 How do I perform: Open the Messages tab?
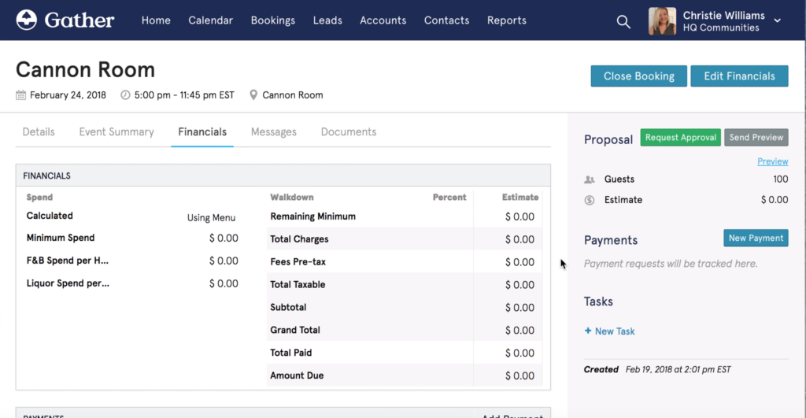tap(273, 132)
